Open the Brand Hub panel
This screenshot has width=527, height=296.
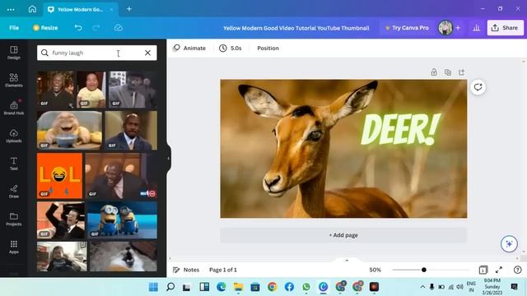(14, 108)
